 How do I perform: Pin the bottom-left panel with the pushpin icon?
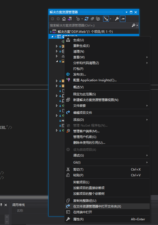[x=1, y=205]
